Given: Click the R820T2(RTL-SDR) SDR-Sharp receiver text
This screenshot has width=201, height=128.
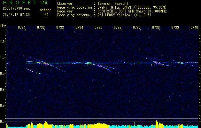Looking at the screenshot, I should click(x=132, y=11).
